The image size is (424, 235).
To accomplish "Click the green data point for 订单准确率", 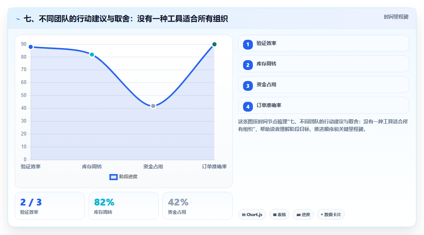I will [x=214, y=44].
